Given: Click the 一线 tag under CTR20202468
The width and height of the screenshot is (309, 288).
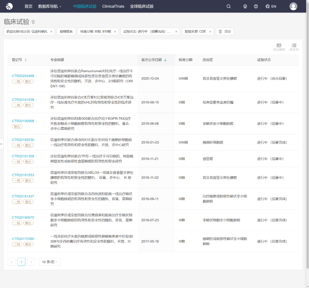Looking at the screenshot, I should (x=17, y=81).
